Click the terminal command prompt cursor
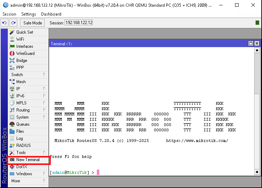 pos(98,172)
